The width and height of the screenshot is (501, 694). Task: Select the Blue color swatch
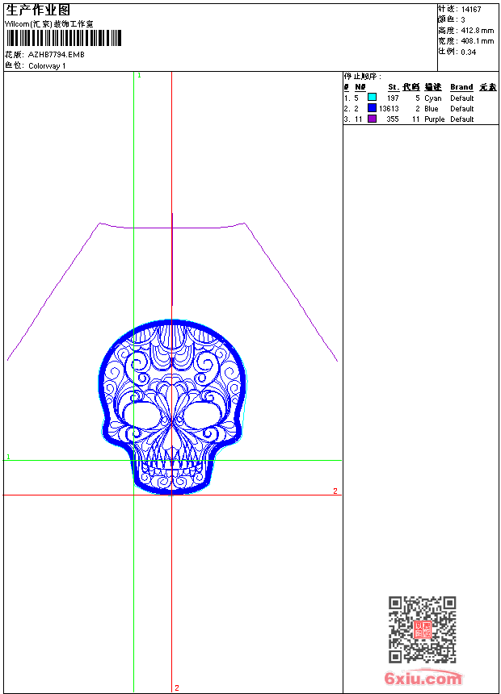coord(372,108)
